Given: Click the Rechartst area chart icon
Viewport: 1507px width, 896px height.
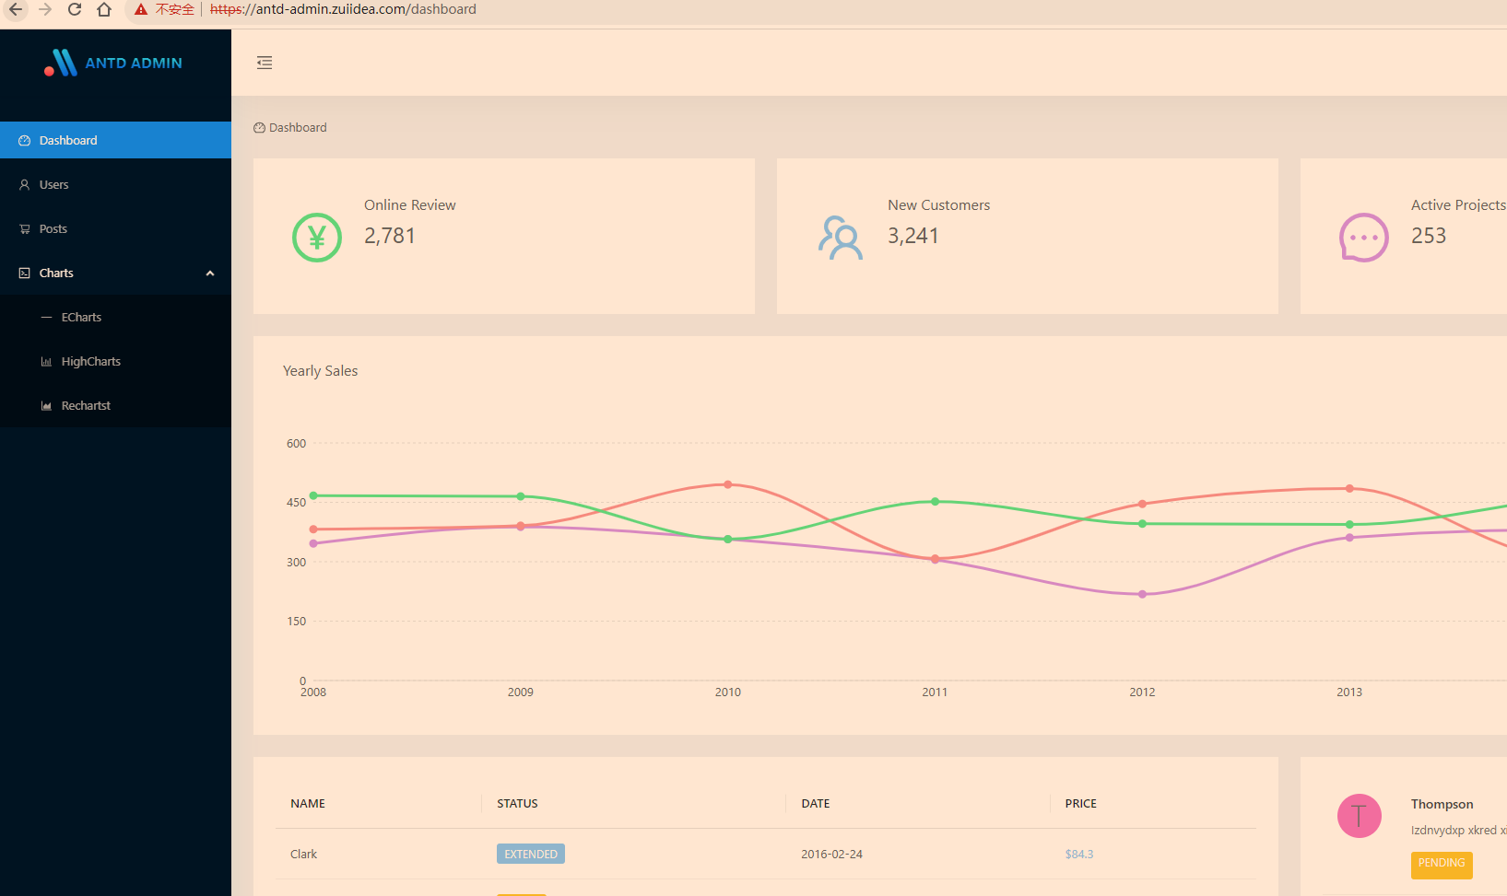Looking at the screenshot, I should click(x=46, y=406).
